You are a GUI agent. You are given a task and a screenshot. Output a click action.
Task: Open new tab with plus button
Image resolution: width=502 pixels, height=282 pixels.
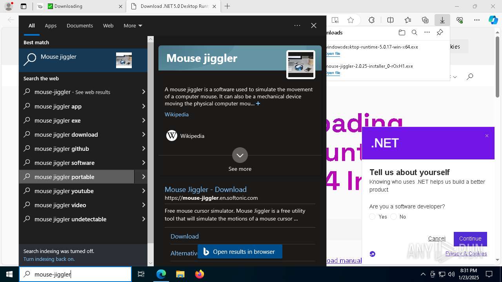pyautogui.click(x=227, y=6)
